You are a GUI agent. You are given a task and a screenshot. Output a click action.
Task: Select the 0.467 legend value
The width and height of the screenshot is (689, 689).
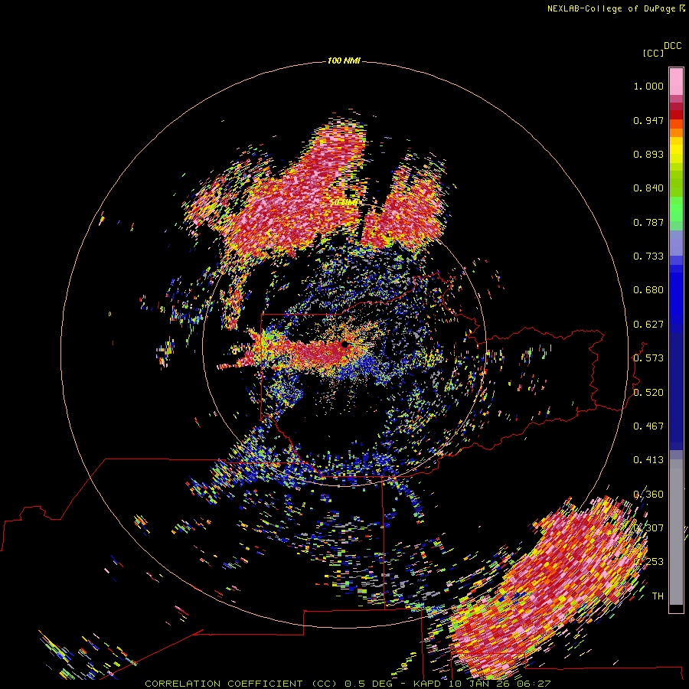pyautogui.click(x=648, y=426)
